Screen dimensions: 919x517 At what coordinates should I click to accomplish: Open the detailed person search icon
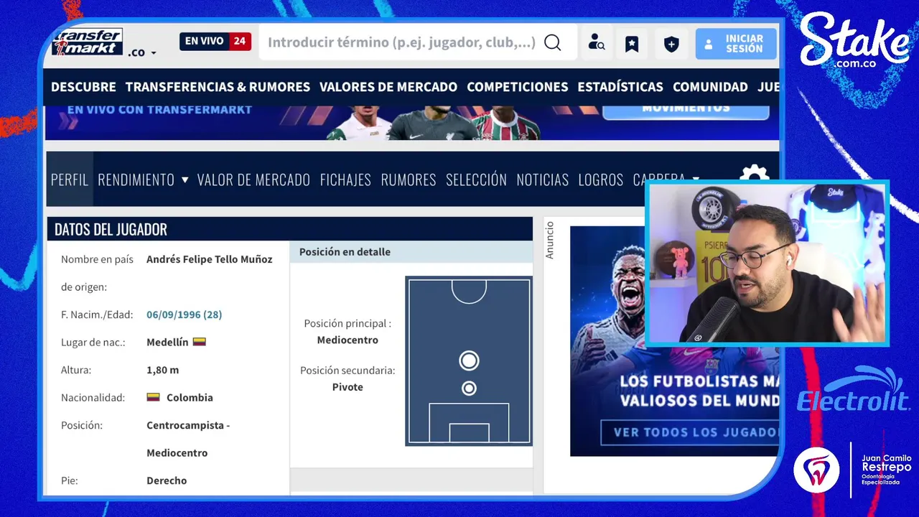[x=596, y=43]
